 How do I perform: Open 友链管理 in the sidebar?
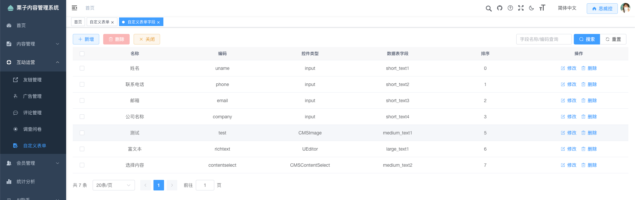pyautogui.click(x=33, y=80)
